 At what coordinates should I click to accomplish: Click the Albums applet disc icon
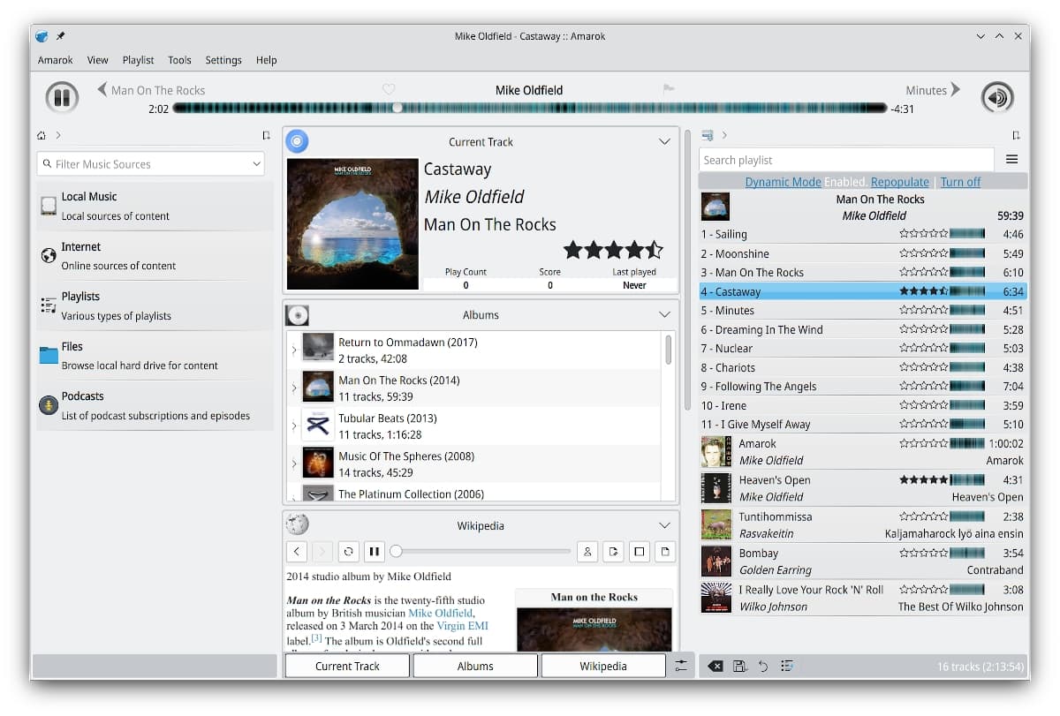tap(298, 315)
